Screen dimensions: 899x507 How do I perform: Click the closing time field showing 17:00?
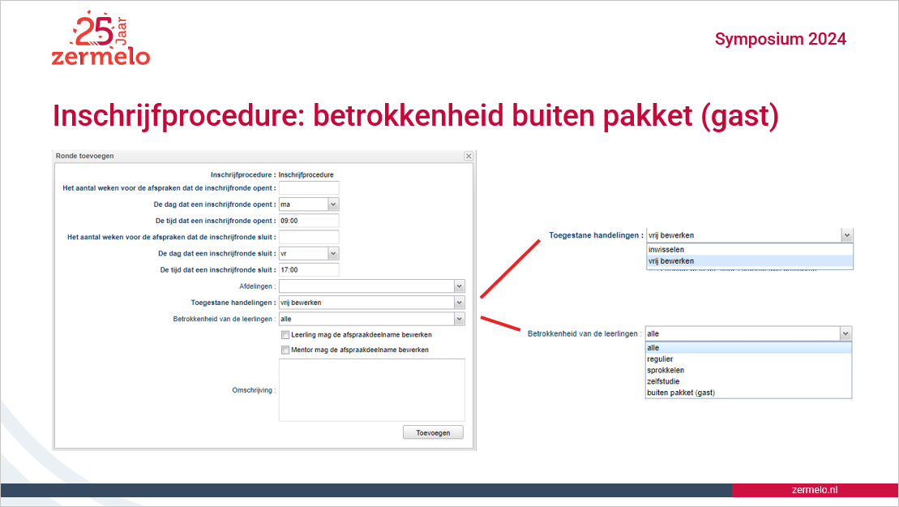pos(309,269)
